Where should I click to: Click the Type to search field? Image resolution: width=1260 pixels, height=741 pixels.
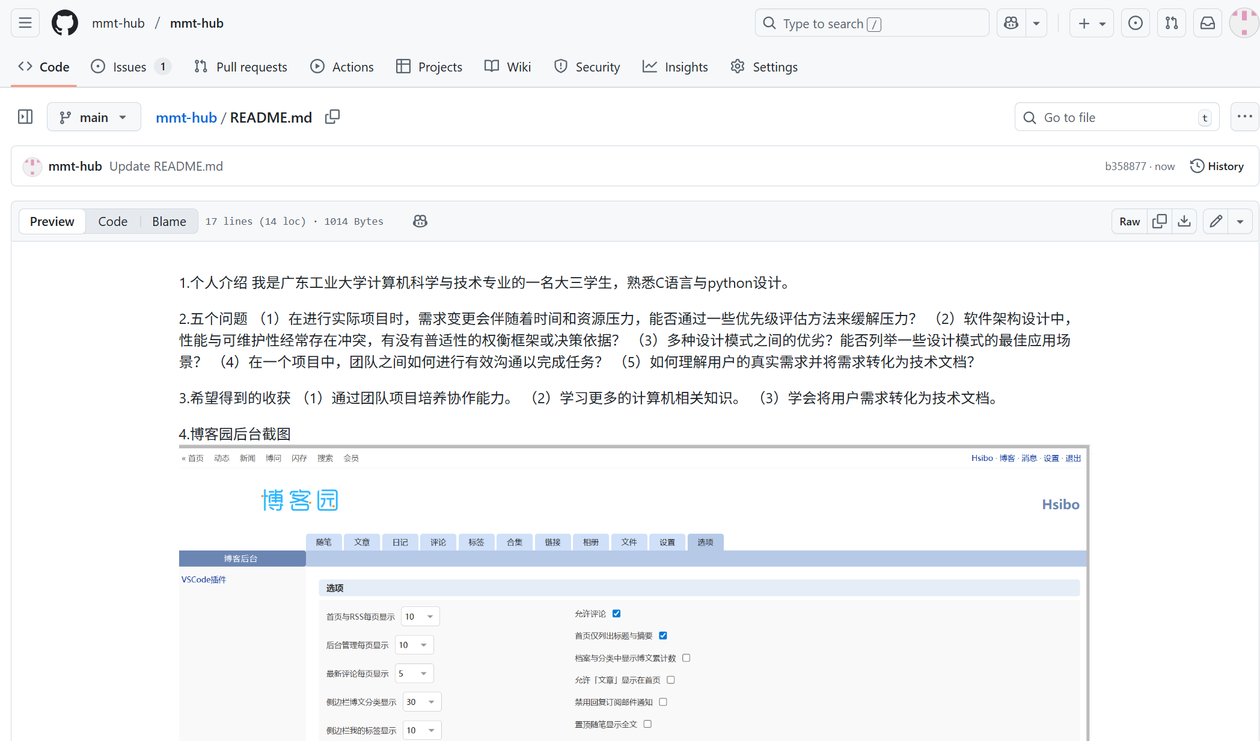click(872, 23)
